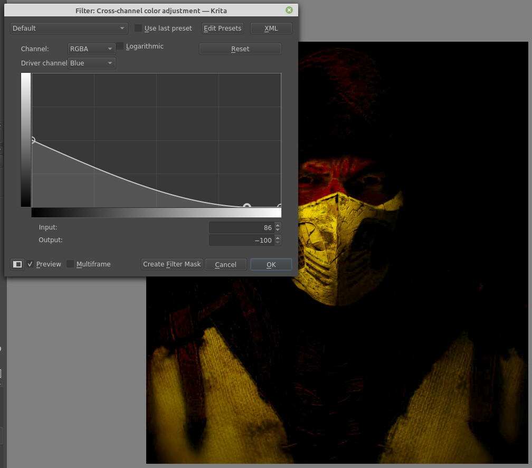Toggle the Logarithmic checkbox
The image size is (532, 468).
(120, 46)
